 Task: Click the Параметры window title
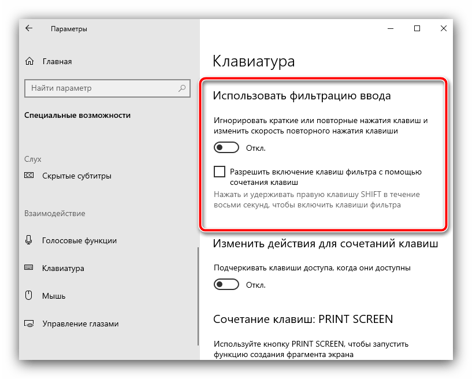(69, 29)
